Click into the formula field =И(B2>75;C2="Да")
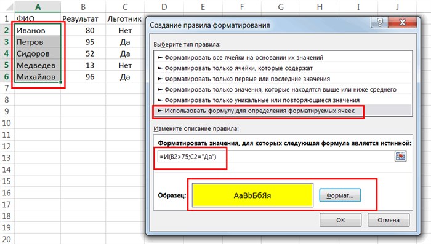The image size is (431, 244). pyautogui.click(x=276, y=157)
